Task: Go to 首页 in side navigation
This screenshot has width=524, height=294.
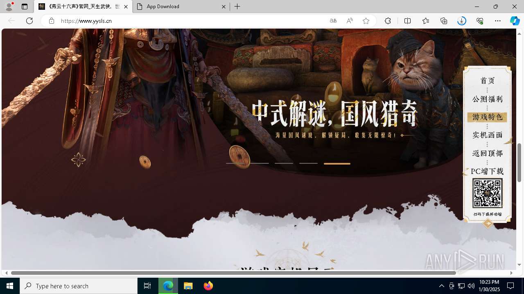Action: pyautogui.click(x=488, y=81)
